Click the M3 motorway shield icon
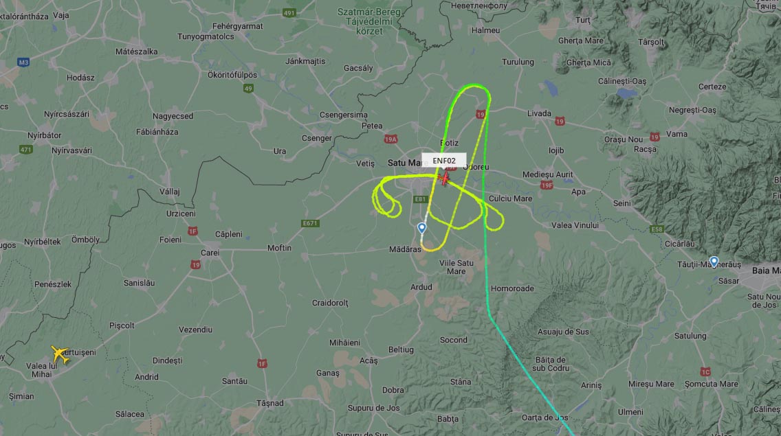This screenshot has width=781, height=436. click(x=23, y=62)
